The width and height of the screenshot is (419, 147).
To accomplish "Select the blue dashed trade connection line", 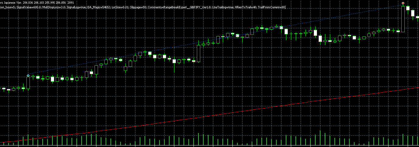I will tap(215, 39).
